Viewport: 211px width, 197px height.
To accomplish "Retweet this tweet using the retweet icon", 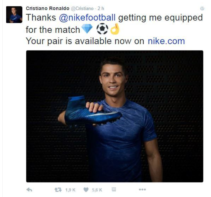I will [58, 190].
